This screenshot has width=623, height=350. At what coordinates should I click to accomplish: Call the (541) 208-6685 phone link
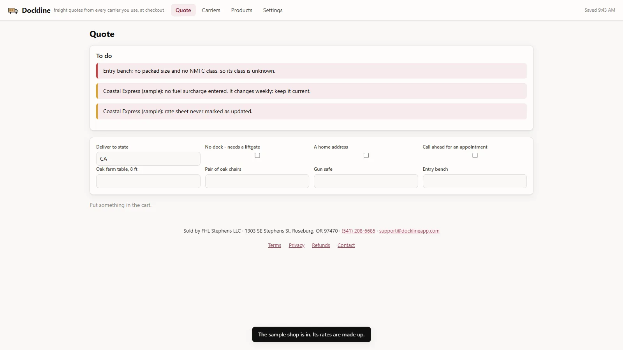pyautogui.click(x=358, y=231)
